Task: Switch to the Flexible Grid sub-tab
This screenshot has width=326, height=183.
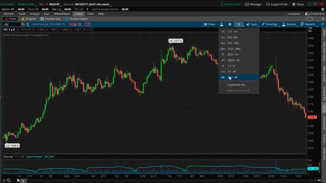Action: click(x=50, y=19)
